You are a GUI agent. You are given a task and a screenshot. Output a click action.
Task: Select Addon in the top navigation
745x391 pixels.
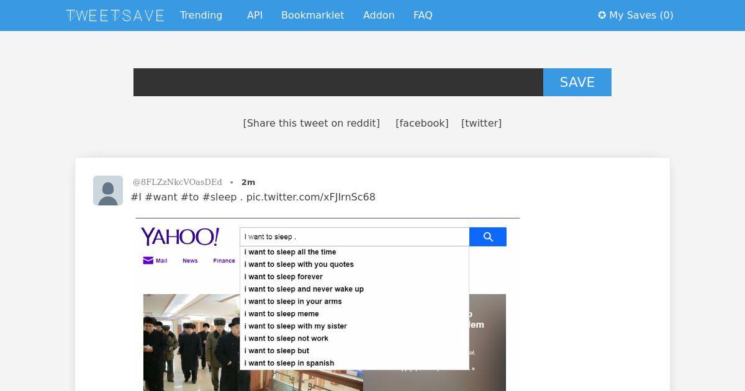(379, 16)
